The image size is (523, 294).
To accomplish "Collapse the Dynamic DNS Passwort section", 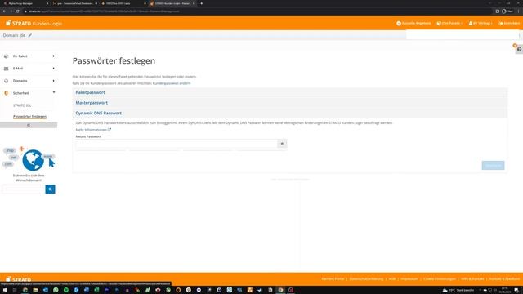I will [290, 114].
